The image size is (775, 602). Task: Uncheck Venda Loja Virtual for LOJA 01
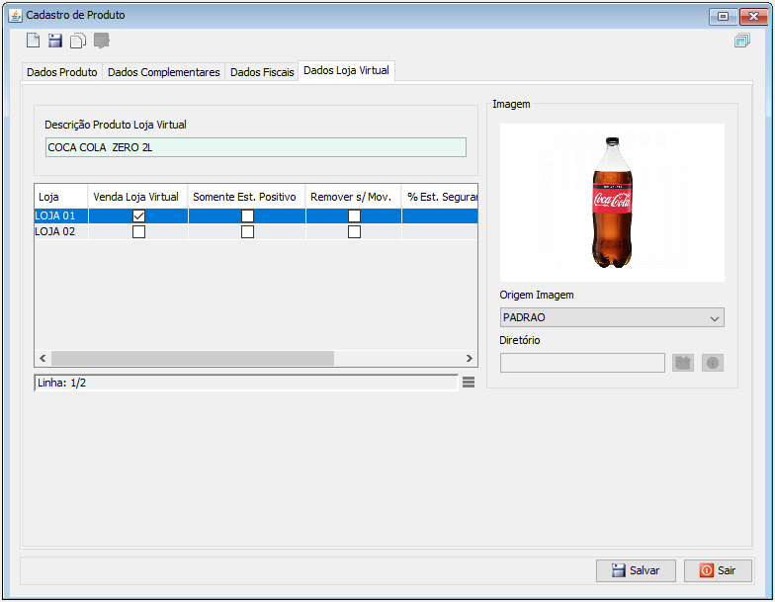tap(138, 215)
